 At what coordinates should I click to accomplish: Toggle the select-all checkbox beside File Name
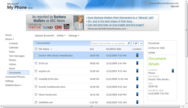tap(36, 49)
